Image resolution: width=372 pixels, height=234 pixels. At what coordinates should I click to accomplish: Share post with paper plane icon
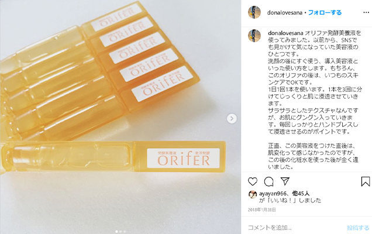click(285, 181)
